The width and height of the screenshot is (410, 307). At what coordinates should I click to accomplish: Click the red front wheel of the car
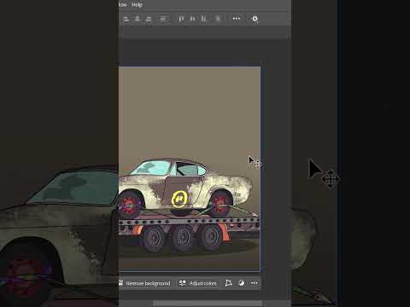point(220,204)
